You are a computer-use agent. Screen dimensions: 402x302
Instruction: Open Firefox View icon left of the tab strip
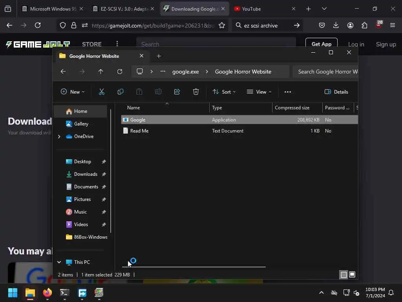(x=8, y=9)
